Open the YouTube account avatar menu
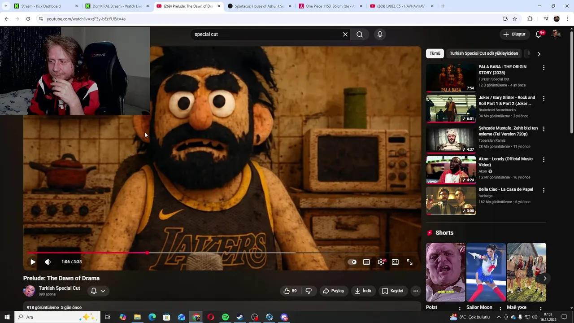The image size is (574, 323). [556, 35]
